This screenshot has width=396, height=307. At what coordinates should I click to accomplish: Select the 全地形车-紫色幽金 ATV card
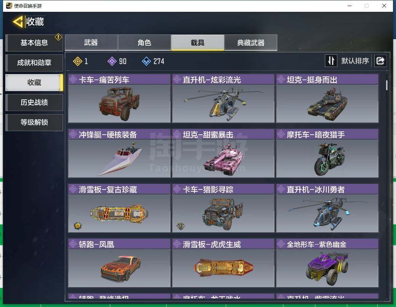(327, 263)
